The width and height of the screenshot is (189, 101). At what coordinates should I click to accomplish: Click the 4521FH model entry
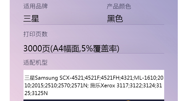110,78
